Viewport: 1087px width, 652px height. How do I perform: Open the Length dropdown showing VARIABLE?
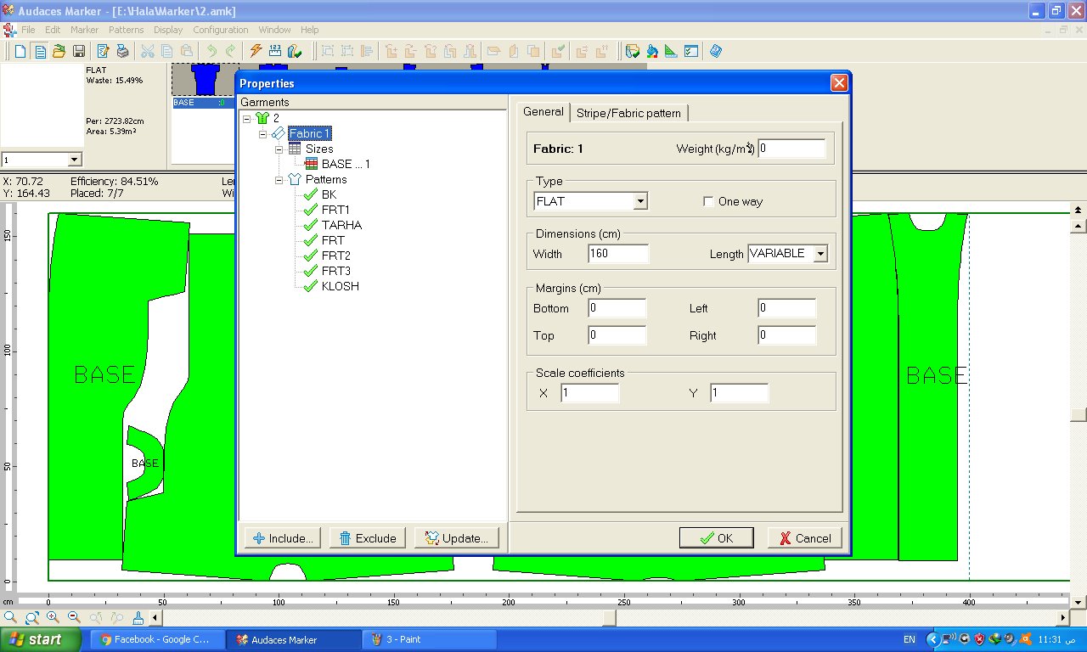(x=820, y=253)
